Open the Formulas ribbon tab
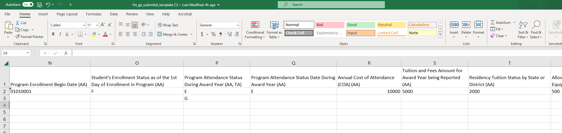 tap(94, 14)
